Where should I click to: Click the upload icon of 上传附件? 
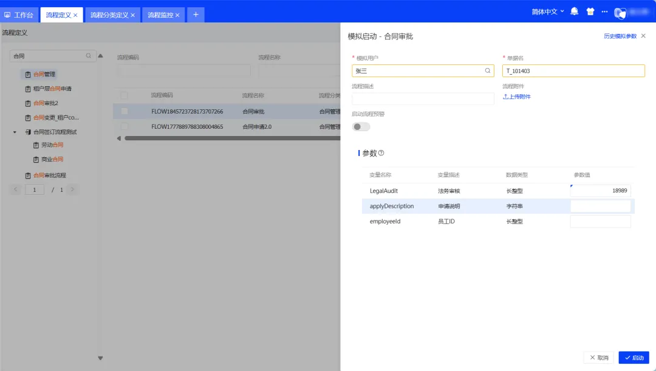coord(505,97)
